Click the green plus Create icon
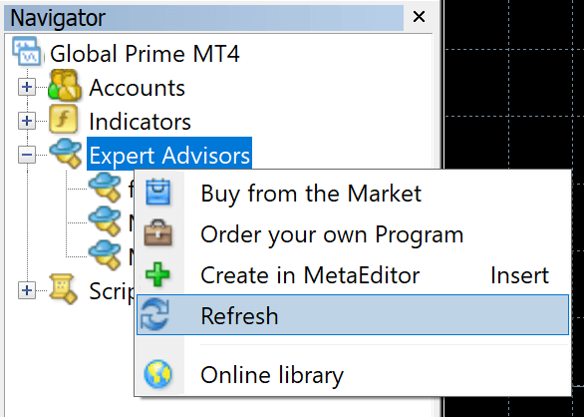Image resolution: width=584 pixels, height=417 pixels. (x=157, y=274)
